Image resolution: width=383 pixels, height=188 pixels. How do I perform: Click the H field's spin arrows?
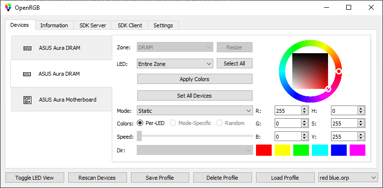pyautogui.click(x=361, y=111)
